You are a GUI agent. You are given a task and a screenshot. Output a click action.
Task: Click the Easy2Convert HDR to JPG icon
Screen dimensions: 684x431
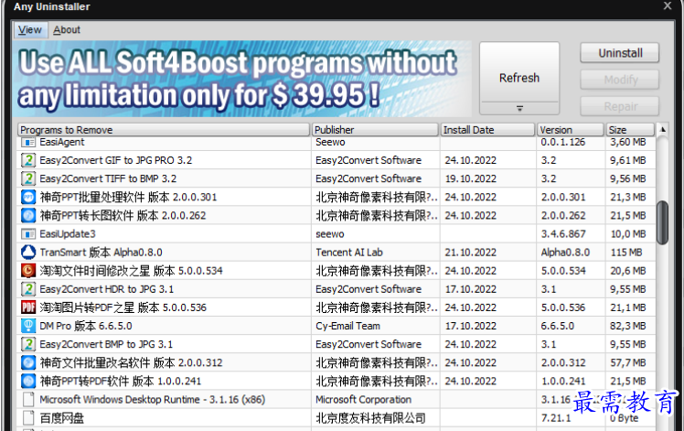[28, 289]
